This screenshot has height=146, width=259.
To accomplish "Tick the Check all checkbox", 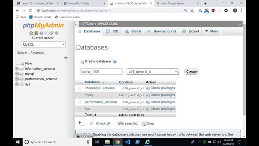I will (x=92, y=123).
